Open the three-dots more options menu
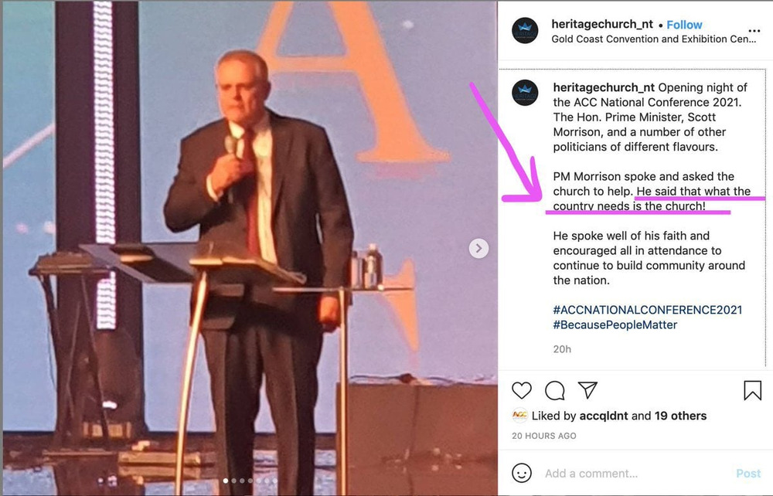The width and height of the screenshot is (773, 496). tap(754, 31)
